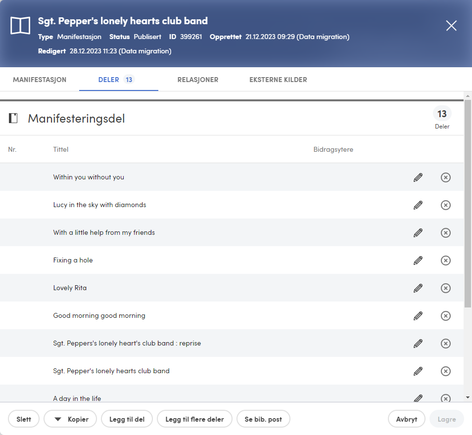Select the 'Fixing a hole' title text

click(x=73, y=260)
